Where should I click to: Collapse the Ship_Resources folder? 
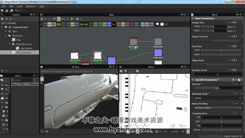coord(10,44)
